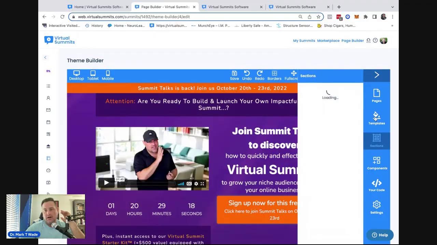This screenshot has height=245, width=437.
Task: Open the calendar icon in left sidebar
Action: point(48,122)
